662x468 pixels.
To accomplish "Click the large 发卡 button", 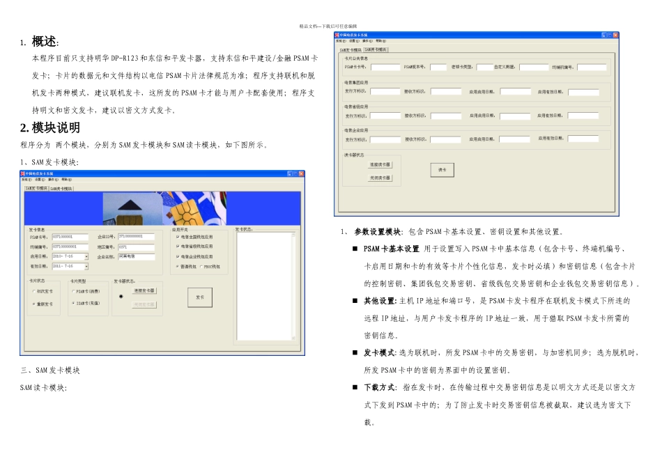I will tap(200, 297).
